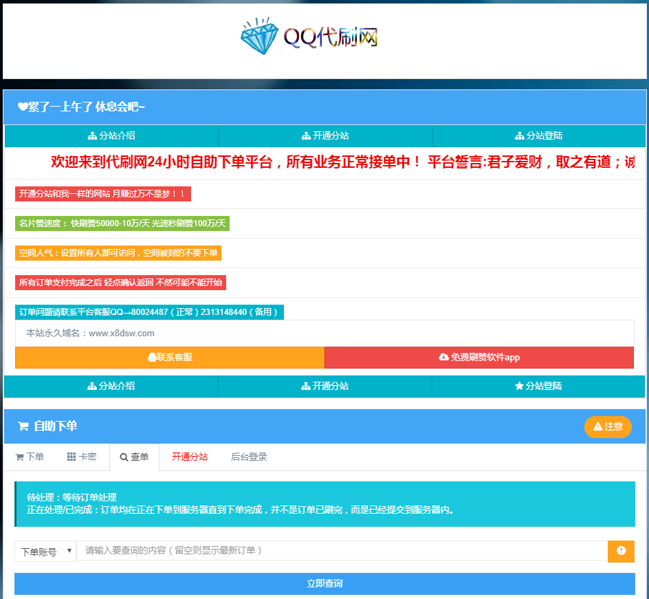The height and width of the screenshot is (599, 649).
Task: Click the red 免费刷赞软件app button
Action: coord(479,358)
